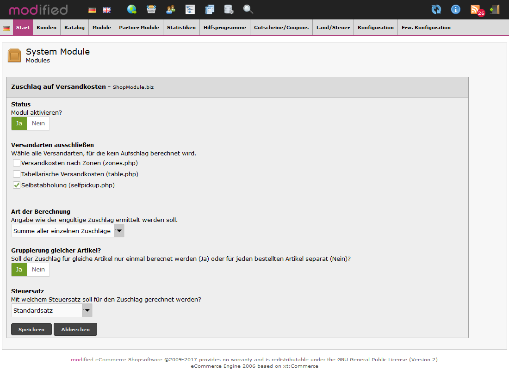Open the customers people icon
Screen dimensions: 509x370
171,9
